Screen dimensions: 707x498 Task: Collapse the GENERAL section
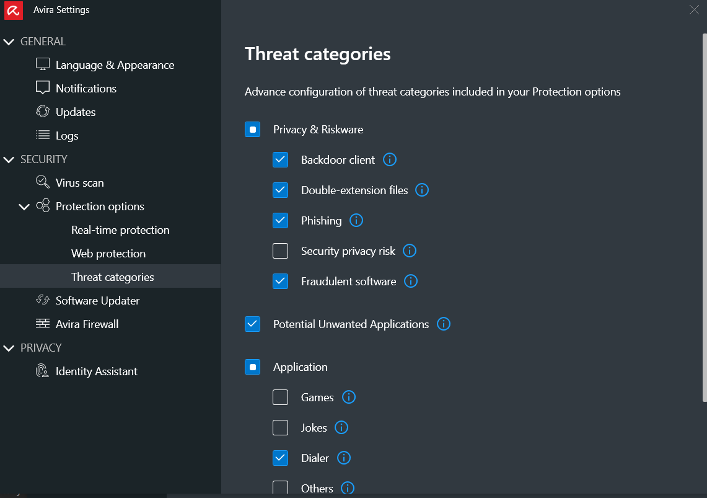pyautogui.click(x=9, y=42)
